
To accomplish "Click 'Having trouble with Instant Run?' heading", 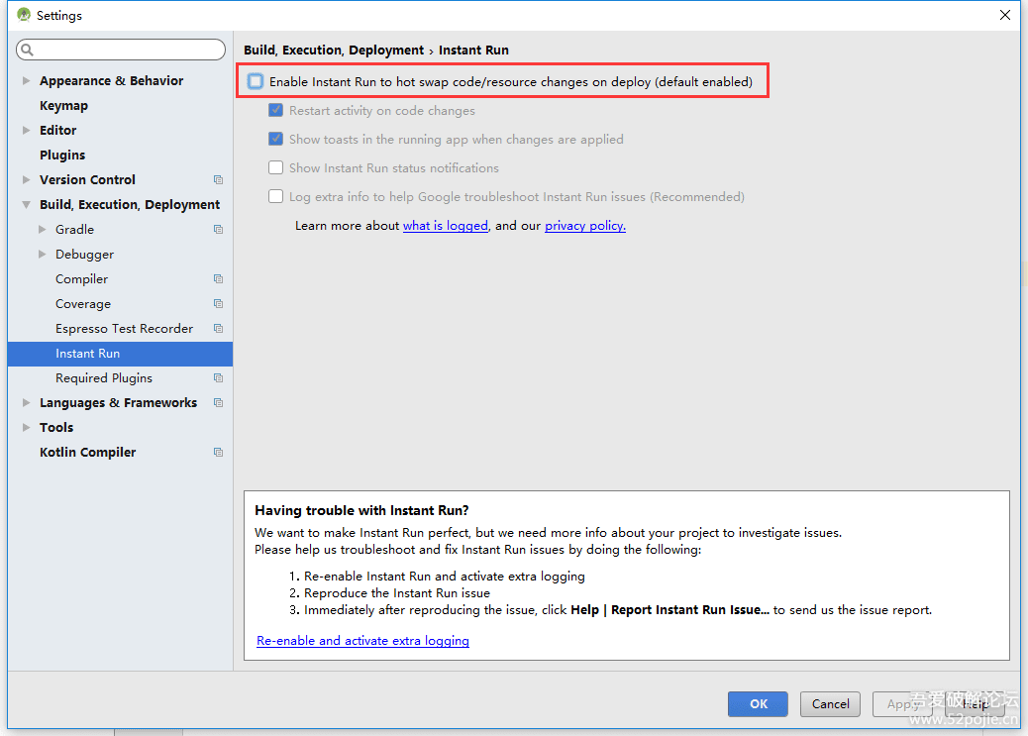I will (361, 510).
